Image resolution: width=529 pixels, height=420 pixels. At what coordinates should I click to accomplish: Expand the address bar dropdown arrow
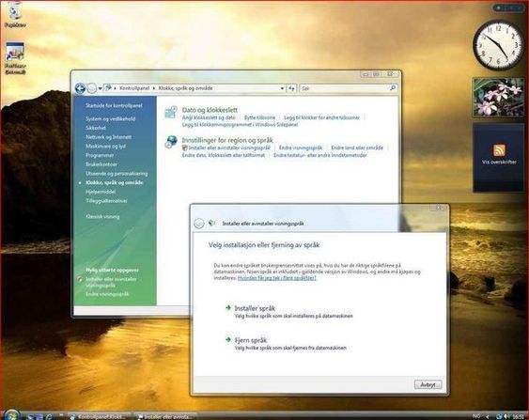click(x=282, y=88)
